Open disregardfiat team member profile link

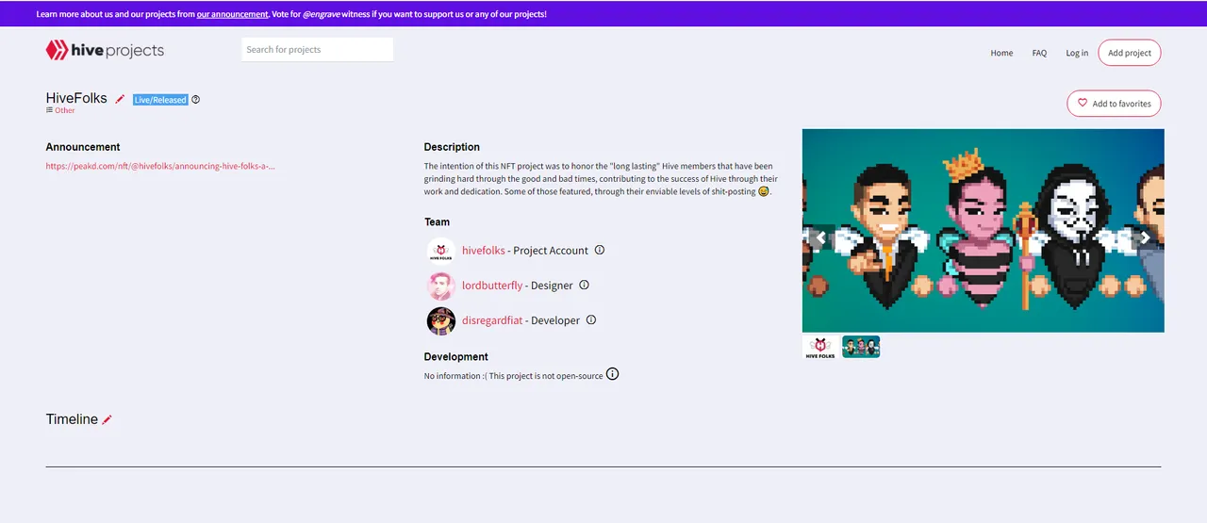(492, 320)
